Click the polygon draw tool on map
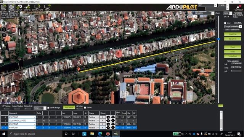Viewport: 244px width, 137px height. (4, 29)
